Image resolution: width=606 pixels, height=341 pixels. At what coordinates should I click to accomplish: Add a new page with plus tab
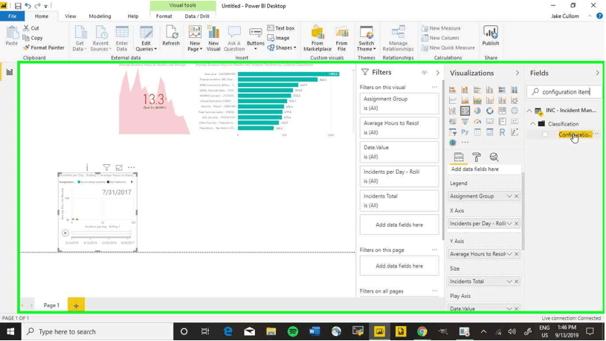pyautogui.click(x=76, y=305)
